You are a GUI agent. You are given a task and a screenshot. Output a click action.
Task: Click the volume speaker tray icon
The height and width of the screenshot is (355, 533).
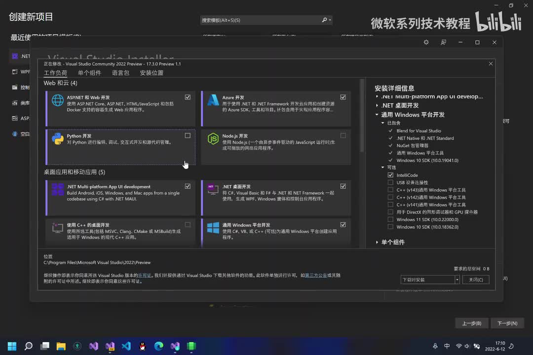pyautogui.click(x=467, y=346)
